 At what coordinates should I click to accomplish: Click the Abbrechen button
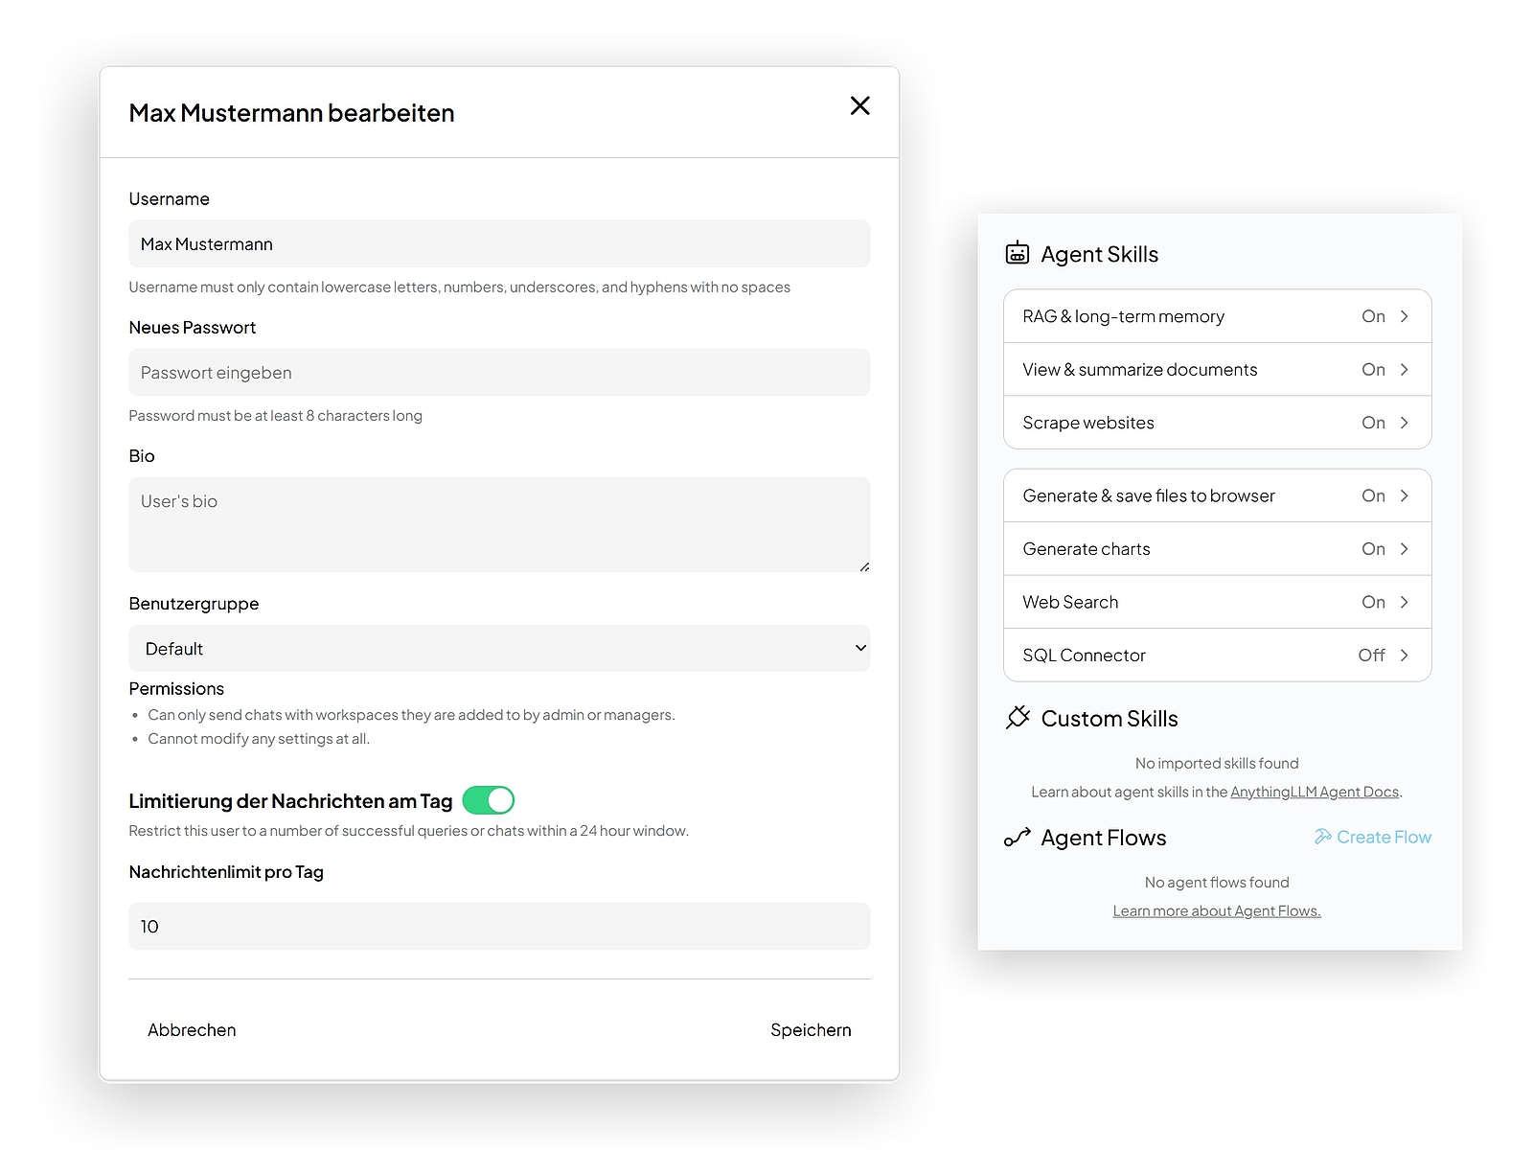point(192,1030)
